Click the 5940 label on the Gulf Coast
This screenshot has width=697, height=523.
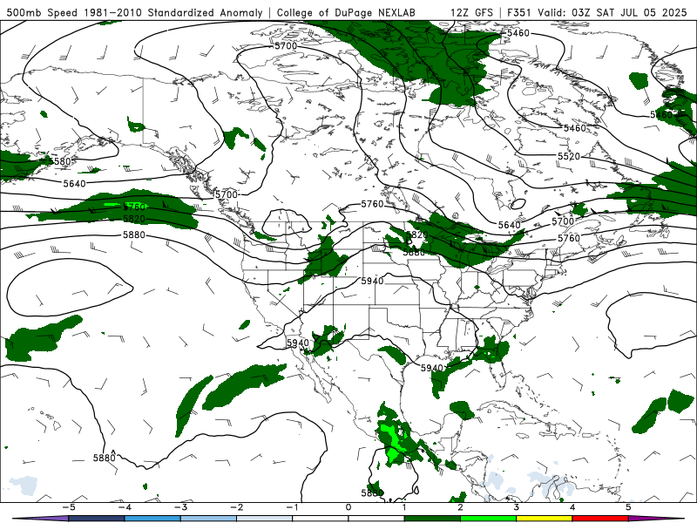click(x=431, y=368)
